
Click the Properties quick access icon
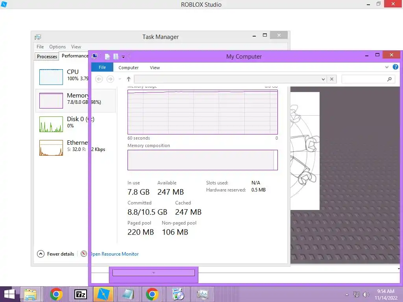coord(107,57)
